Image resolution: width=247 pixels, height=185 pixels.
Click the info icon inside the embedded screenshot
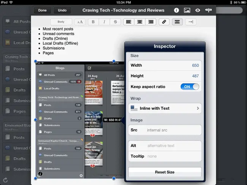(x=40, y=174)
